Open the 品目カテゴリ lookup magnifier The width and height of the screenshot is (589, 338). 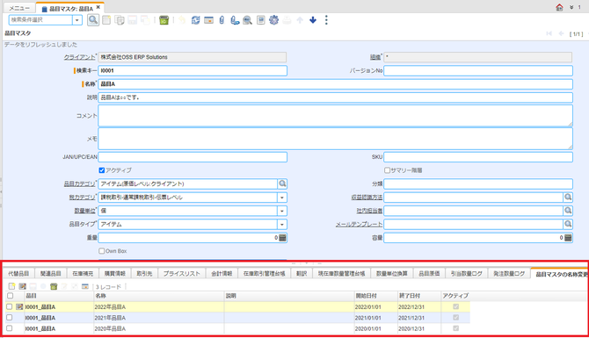click(x=282, y=183)
